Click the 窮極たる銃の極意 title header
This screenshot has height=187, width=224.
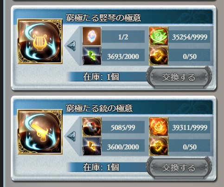(99, 108)
